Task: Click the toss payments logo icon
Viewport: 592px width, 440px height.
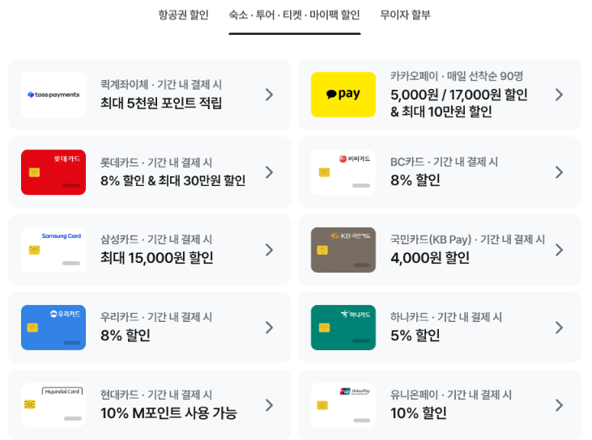Action: 53,95
